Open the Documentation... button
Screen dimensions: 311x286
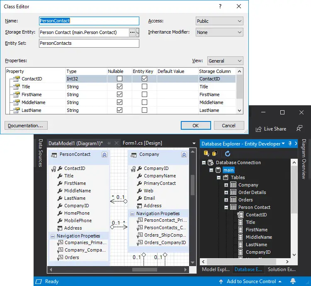click(26, 126)
